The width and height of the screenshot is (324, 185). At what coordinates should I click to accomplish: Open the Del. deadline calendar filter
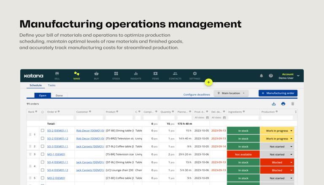pyautogui.click(x=224, y=118)
